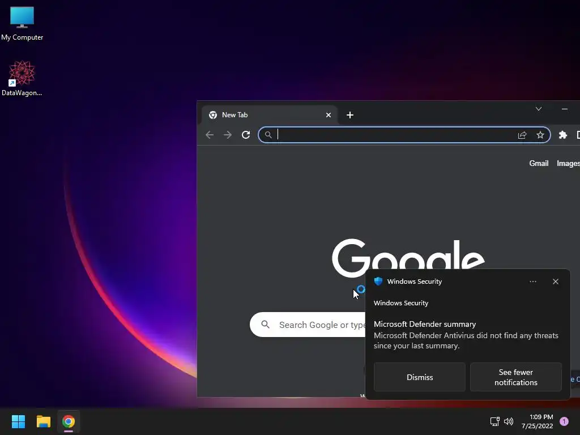Viewport: 580px width, 435px height.
Task: Open the Images link
Action: (568, 164)
